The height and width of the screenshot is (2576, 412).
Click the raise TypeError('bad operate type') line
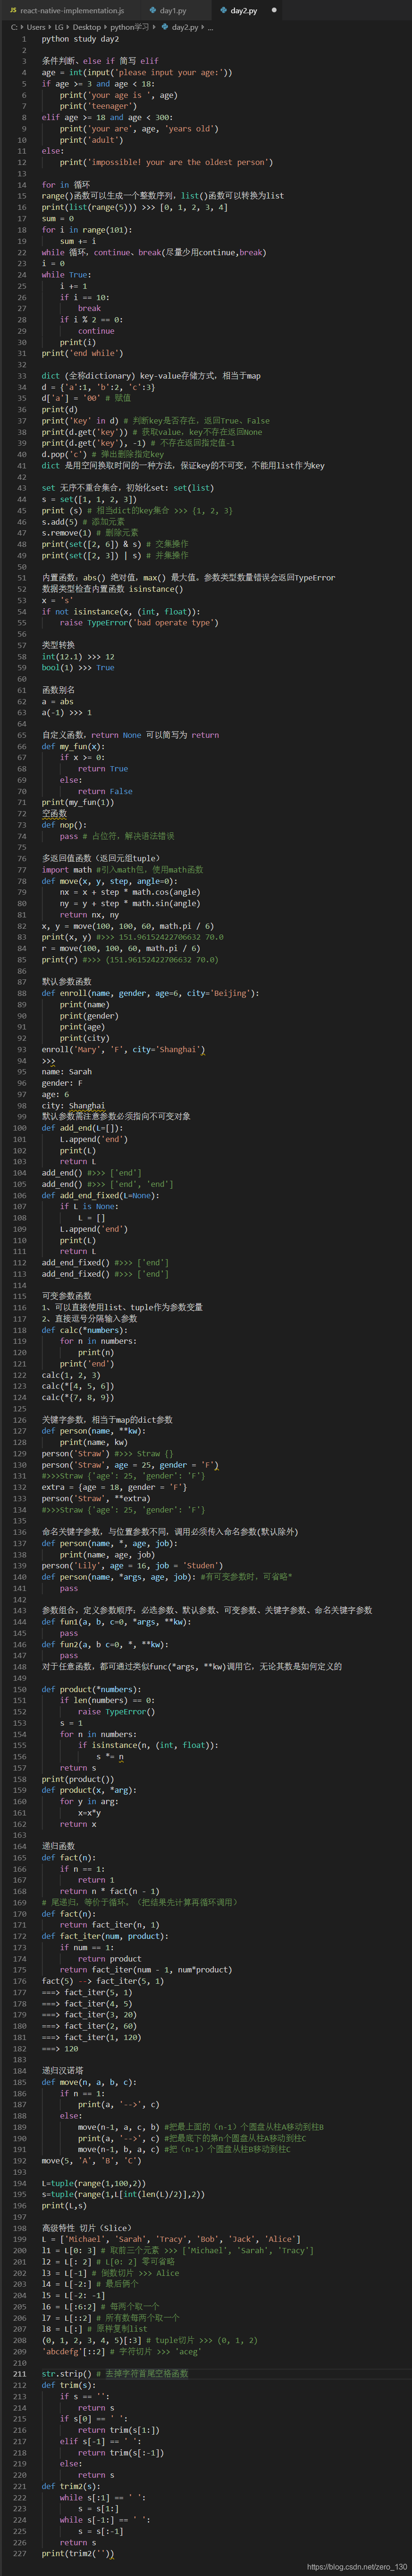(139, 622)
